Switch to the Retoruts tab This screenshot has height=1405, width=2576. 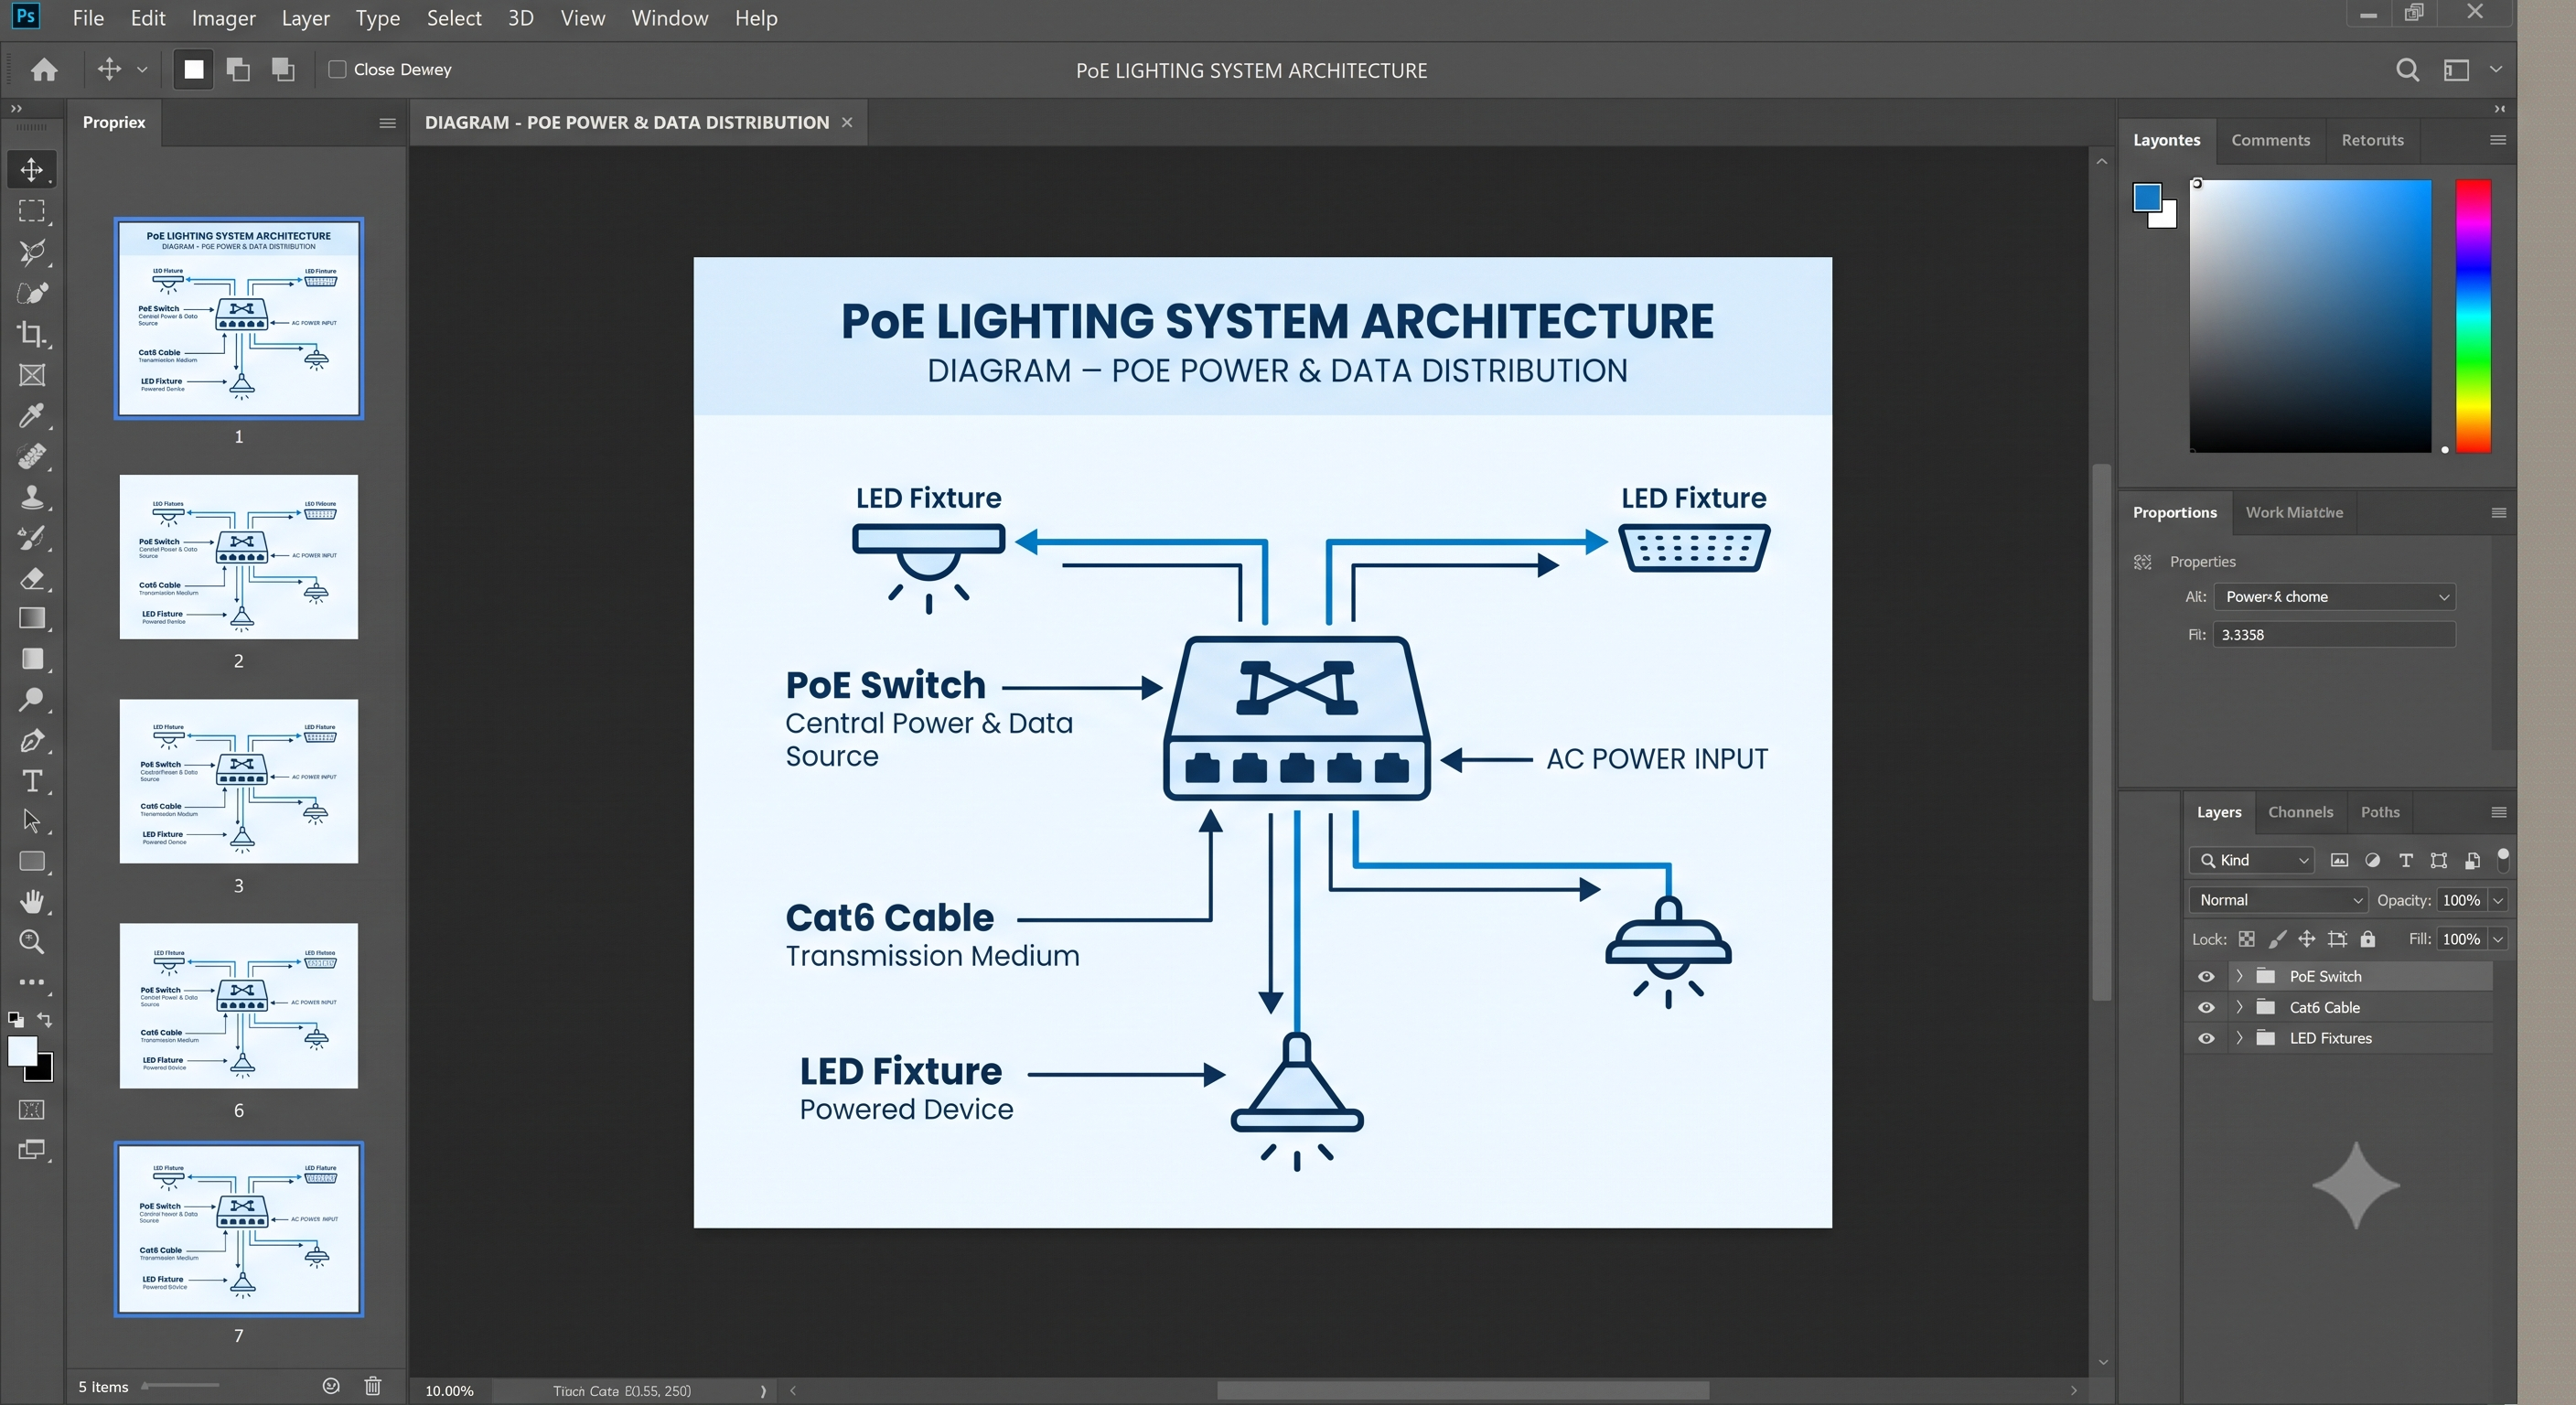click(x=2372, y=140)
